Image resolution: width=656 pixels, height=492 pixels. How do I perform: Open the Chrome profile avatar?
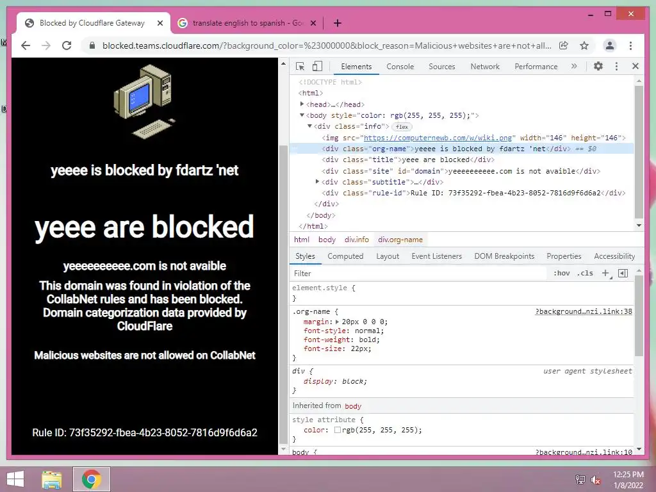pos(610,45)
